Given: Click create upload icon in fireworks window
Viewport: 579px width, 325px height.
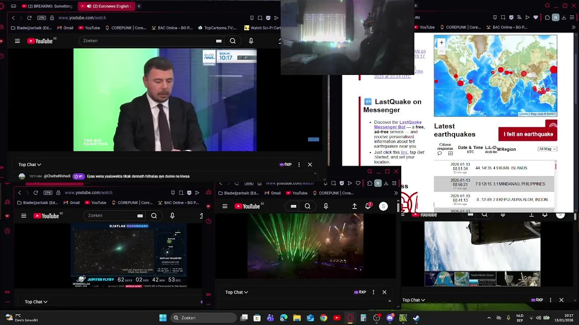Looking at the screenshot, I should [355, 206].
